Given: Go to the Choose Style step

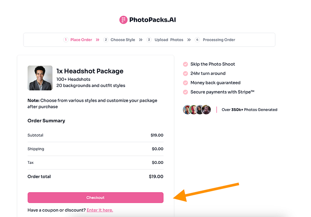Looking at the screenshot, I should [x=123, y=40].
